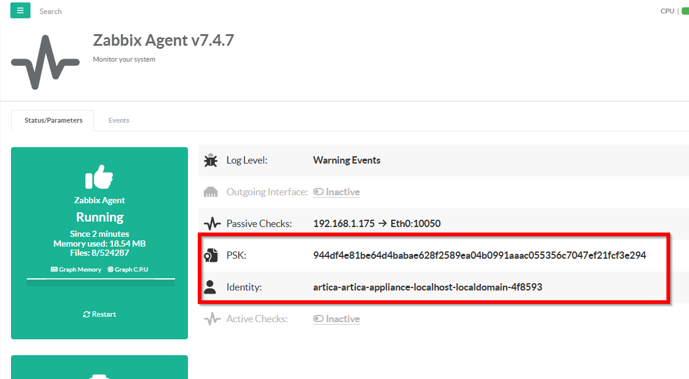This screenshot has width=689, height=379.
Task: Click the bug icon beside Log Level
Action: pos(211,161)
